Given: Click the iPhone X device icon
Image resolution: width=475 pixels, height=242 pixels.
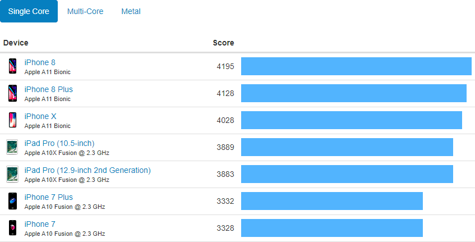Looking at the screenshot, I should pyautogui.click(x=12, y=120).
